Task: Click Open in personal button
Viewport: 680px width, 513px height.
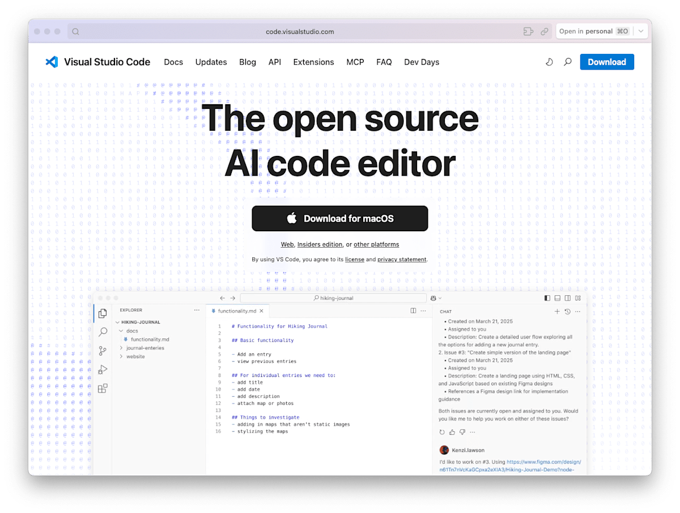Action: (594, 32)
